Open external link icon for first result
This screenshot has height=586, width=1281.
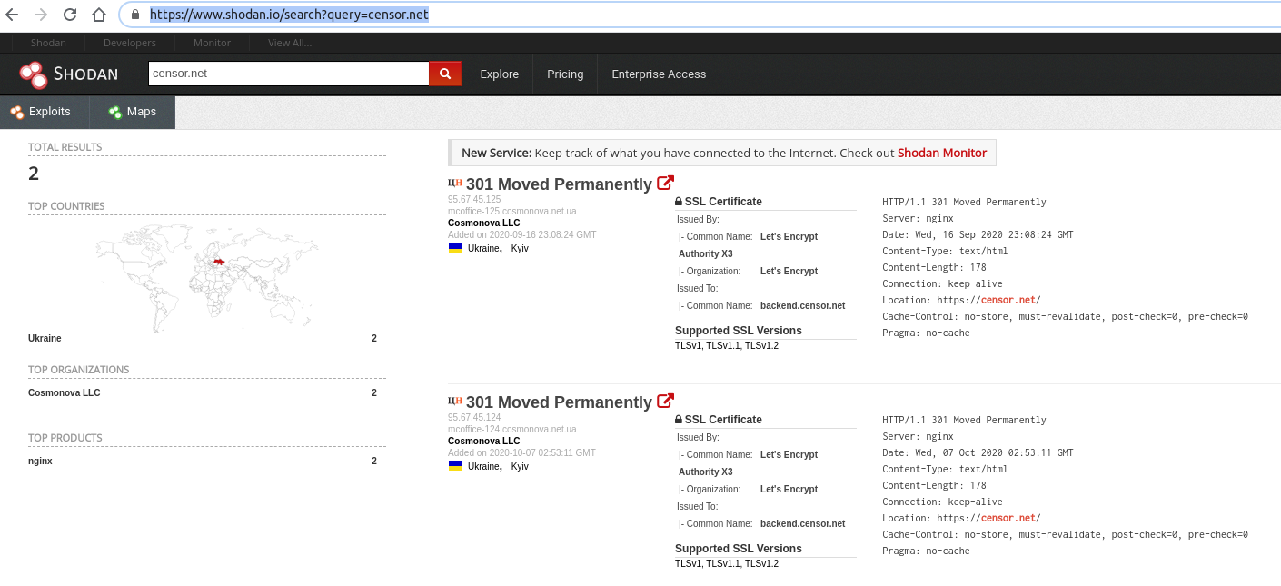coord(665,183)
